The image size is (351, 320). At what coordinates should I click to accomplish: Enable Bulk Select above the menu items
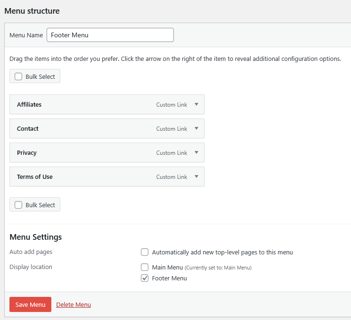18,76
